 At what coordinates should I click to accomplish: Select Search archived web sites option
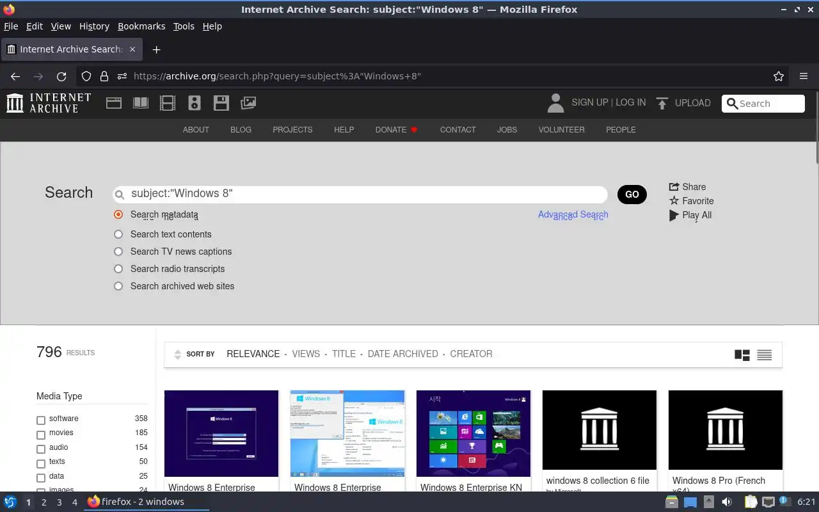[x=118, y=286]
